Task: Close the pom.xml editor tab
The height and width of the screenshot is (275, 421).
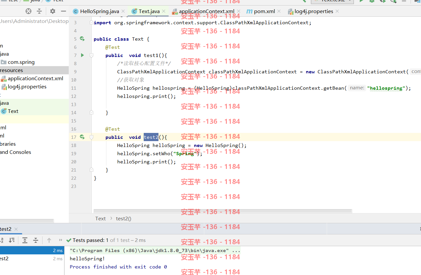Action: point(279,11)
